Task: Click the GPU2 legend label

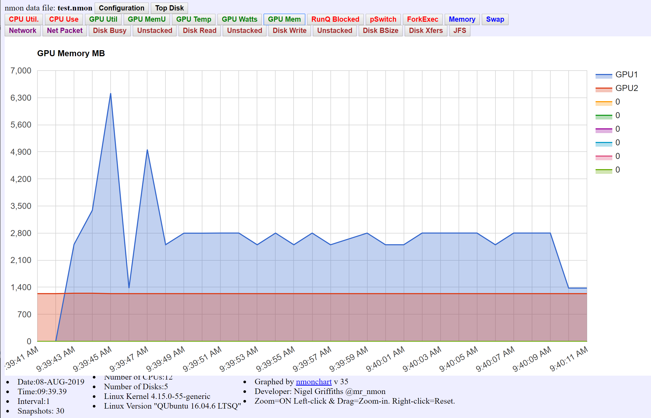Action: click(x=627, y=88)
